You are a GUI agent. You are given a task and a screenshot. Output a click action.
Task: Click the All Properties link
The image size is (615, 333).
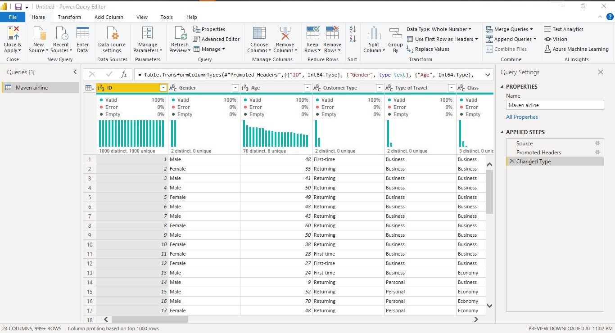coord(522,117)
